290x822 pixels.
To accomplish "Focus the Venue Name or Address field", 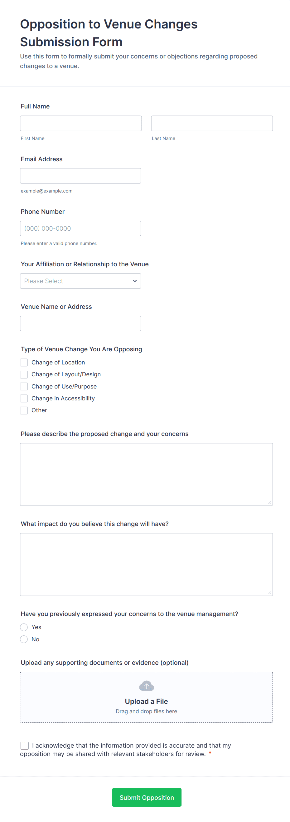I will 80,323.
